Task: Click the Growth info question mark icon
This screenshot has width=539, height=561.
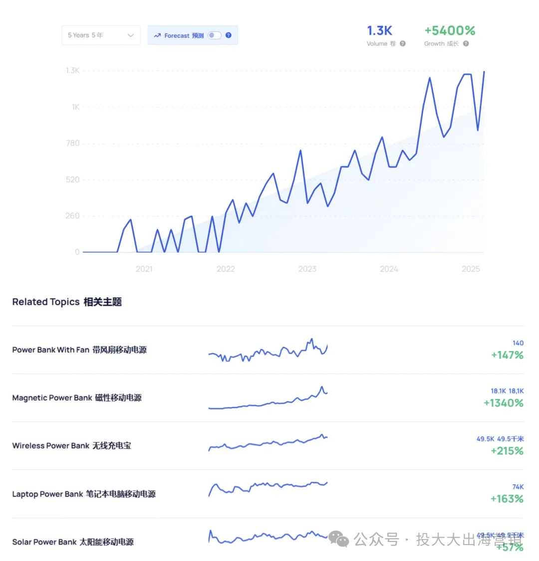Action: point(466,44)
